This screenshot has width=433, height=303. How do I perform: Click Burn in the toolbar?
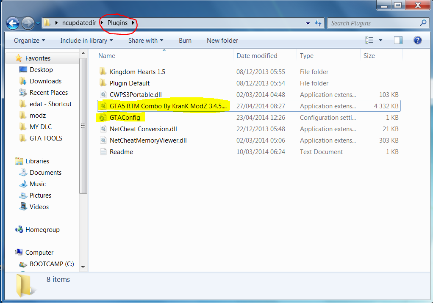[x=185, y=41]
